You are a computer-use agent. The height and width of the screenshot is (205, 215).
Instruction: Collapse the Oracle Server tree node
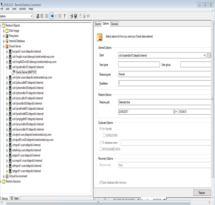click(x=4, y=46)
